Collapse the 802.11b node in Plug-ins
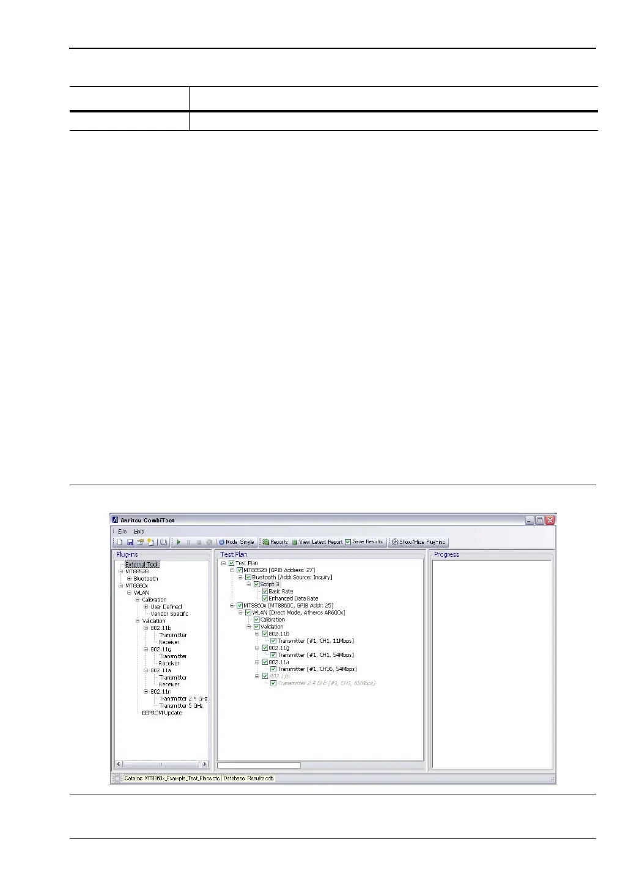The image size is (631, 891). (146, 628)
